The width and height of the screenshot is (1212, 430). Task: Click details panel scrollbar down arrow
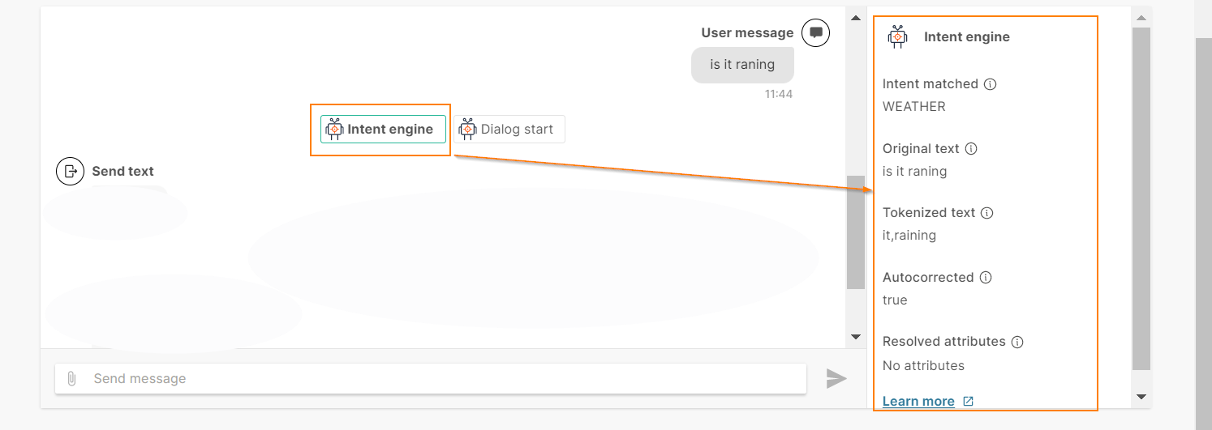tap(1141, 397)
